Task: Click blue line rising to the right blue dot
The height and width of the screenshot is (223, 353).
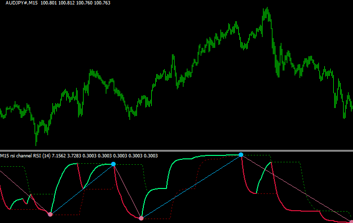Action: point(191,186)
